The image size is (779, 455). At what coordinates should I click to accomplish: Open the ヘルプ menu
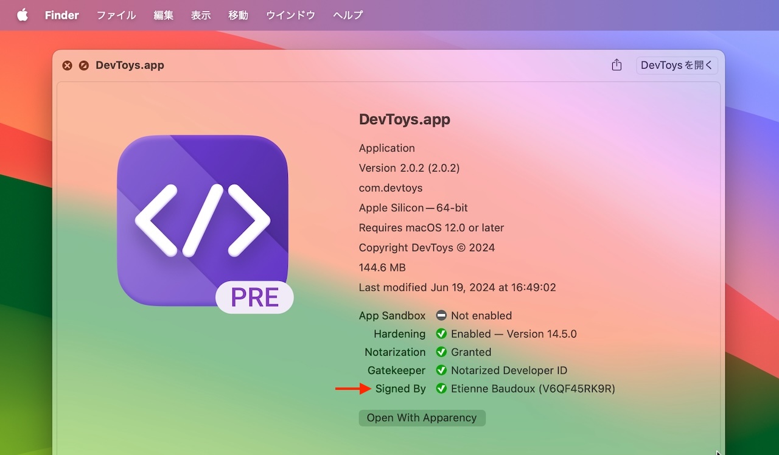click(x=348, y=15)
